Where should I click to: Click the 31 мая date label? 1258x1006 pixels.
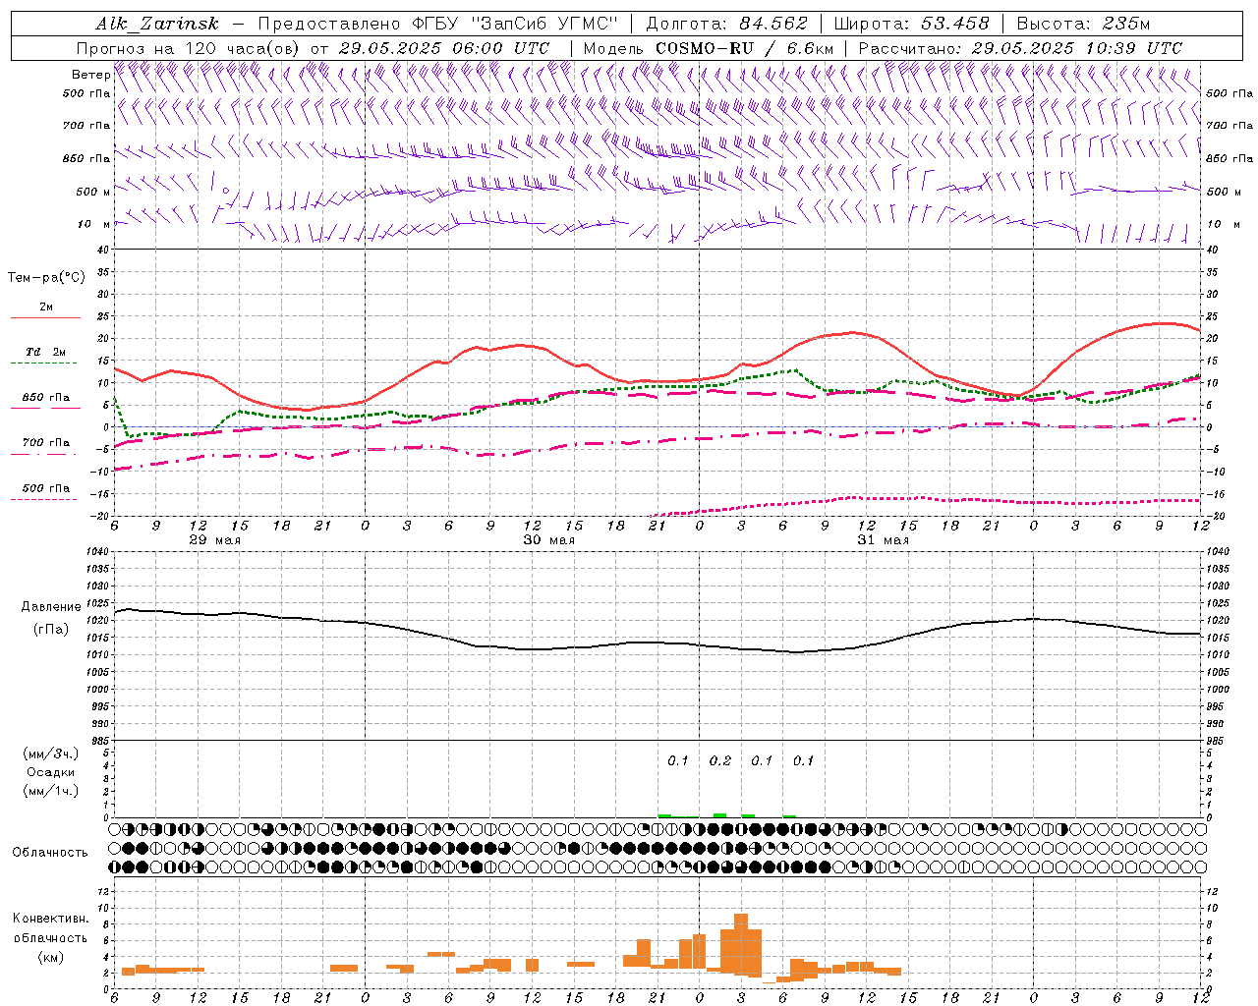pyautogui.click(x=884, y=540)
